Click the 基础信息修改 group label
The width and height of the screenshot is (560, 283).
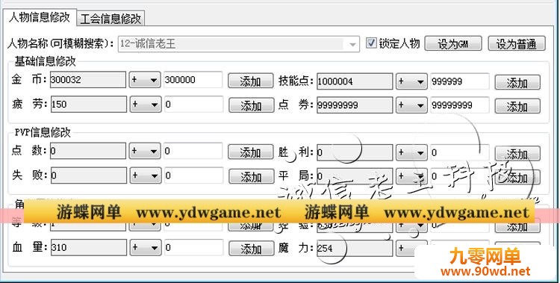pyautogui.click(x=45, y=61)
